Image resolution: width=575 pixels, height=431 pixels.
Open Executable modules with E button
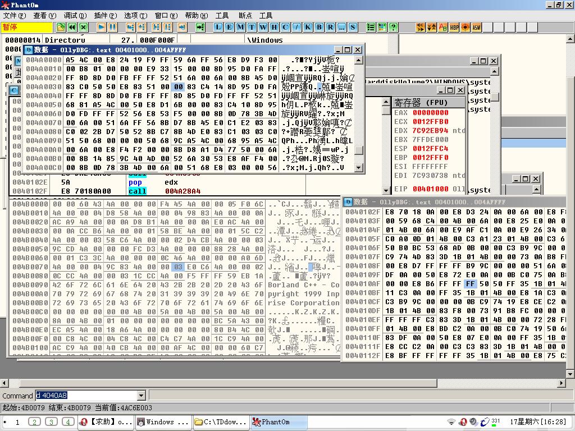(x=229, y=27)
